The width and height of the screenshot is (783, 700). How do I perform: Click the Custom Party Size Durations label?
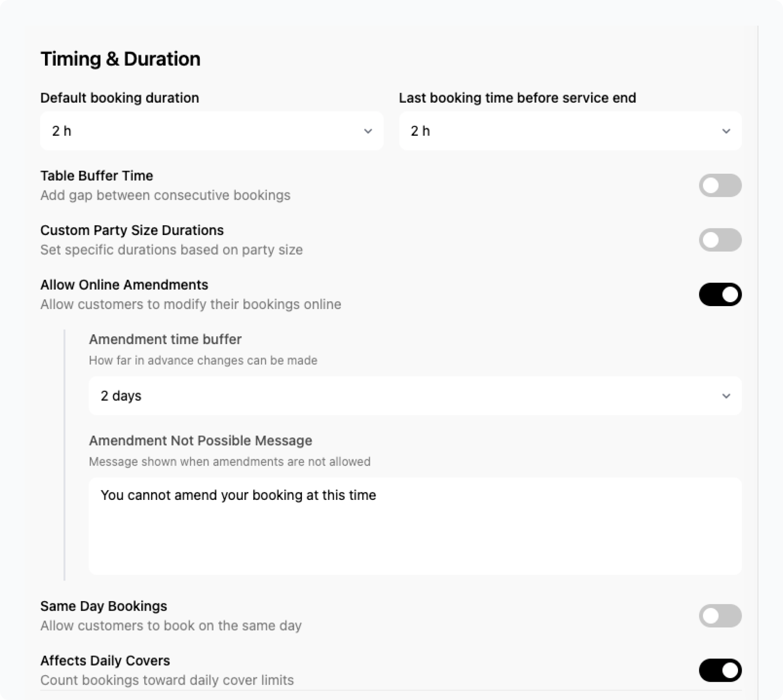point(132,230)
